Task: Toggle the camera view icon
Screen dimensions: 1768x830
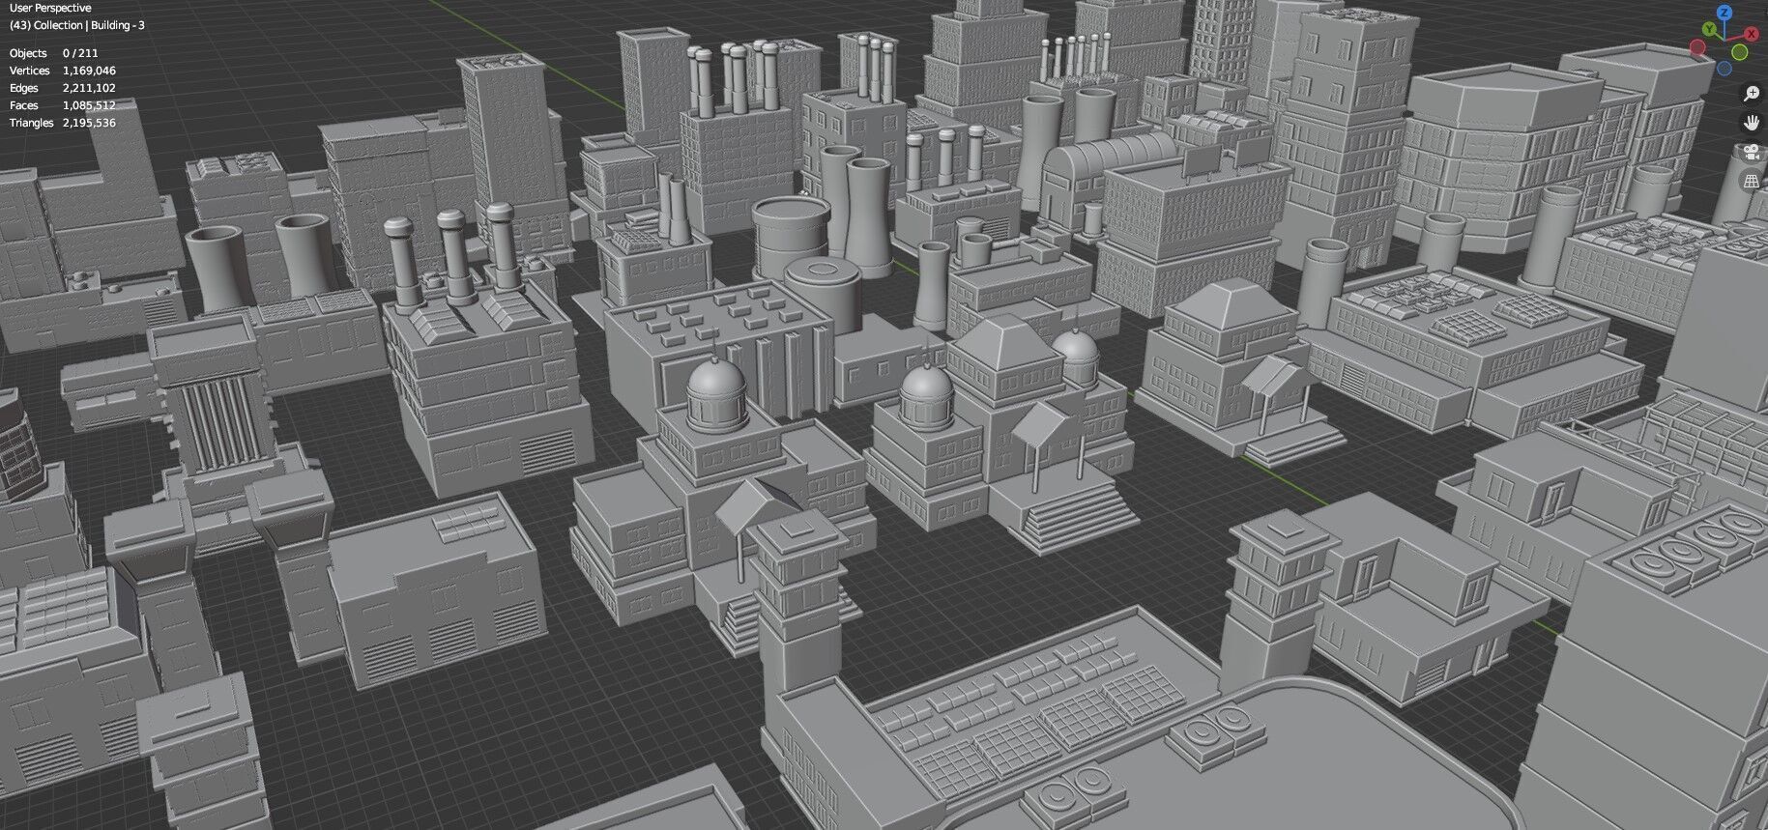Action: click(1752, 152)
